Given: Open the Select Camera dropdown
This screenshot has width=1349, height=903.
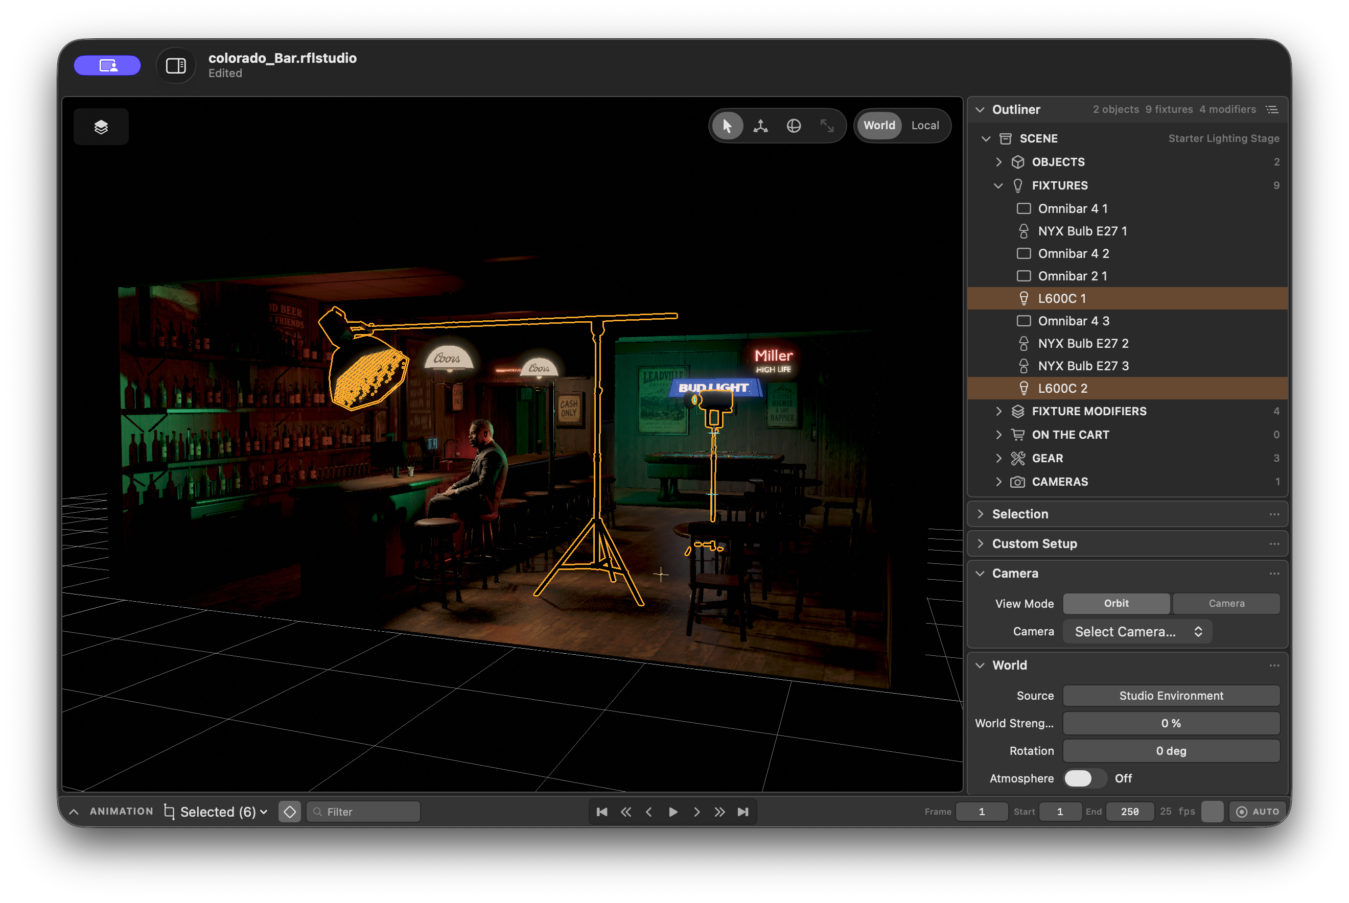Looking at the screenshot, I should [x=1137, y=632].
